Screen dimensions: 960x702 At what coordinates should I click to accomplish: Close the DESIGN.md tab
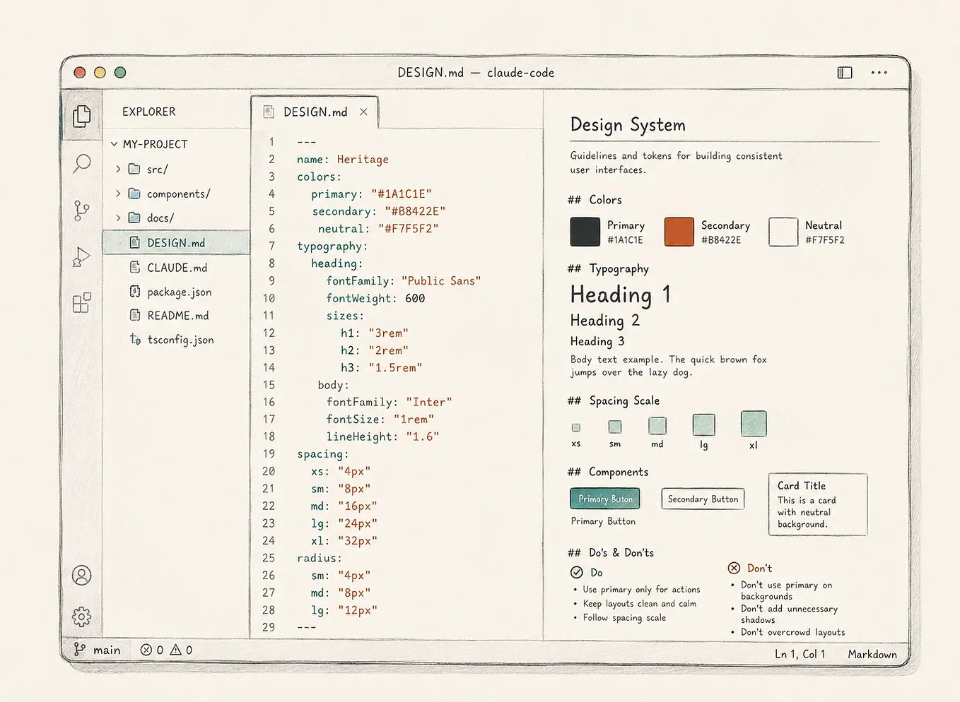[363, 112]
